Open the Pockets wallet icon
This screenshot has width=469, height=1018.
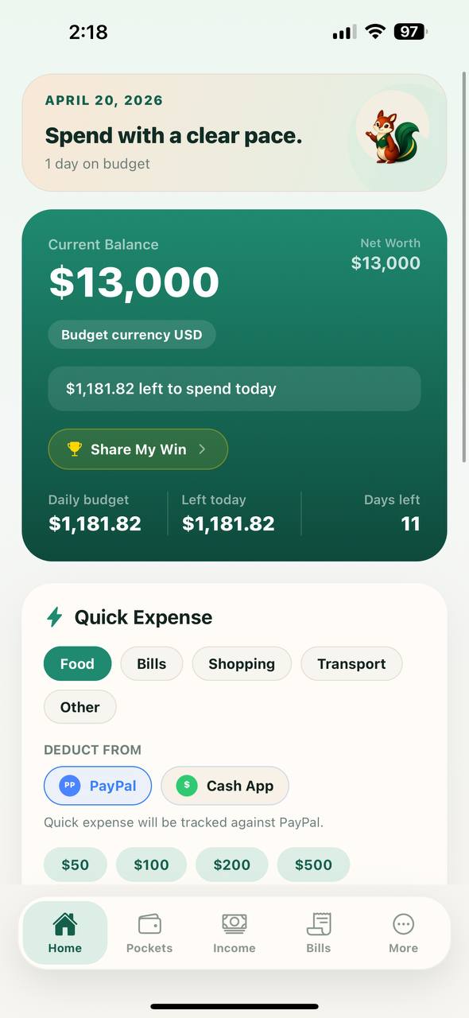pos(149,922)
